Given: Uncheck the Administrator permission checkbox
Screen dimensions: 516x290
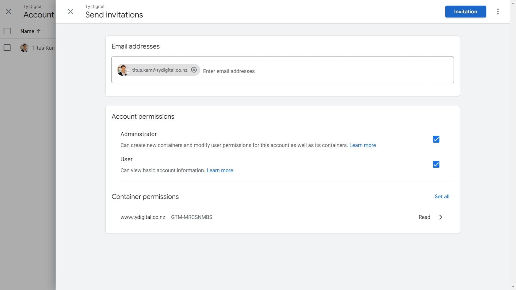Looking at the screenshot, I should click(x=436, y=139).
